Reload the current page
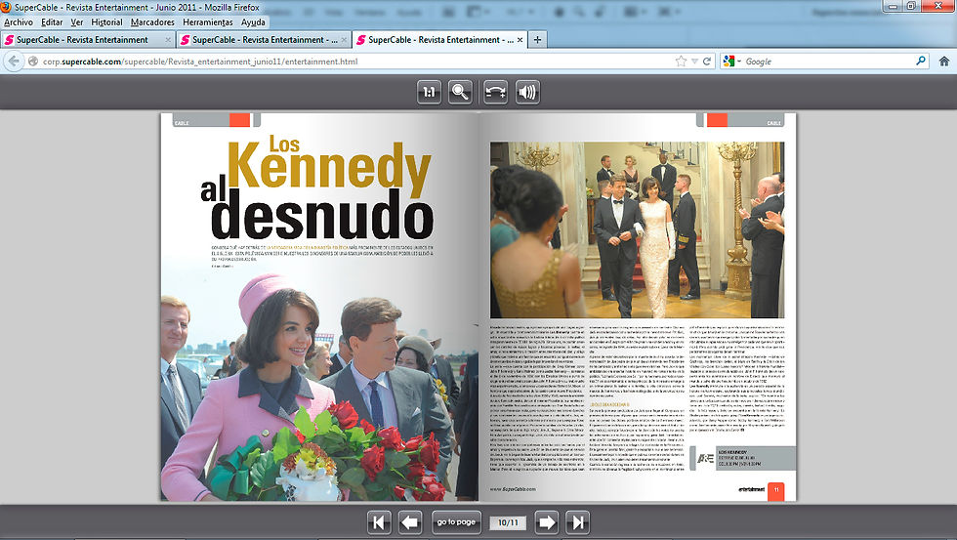This screenshot has width=957, height=540. (x=707, y=61)
